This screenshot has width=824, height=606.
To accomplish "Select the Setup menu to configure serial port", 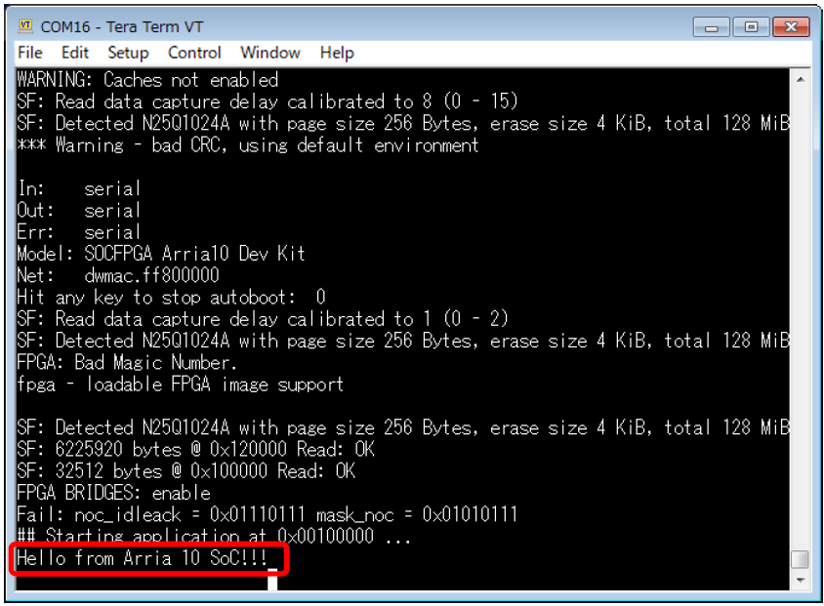I will pos(128,53).
